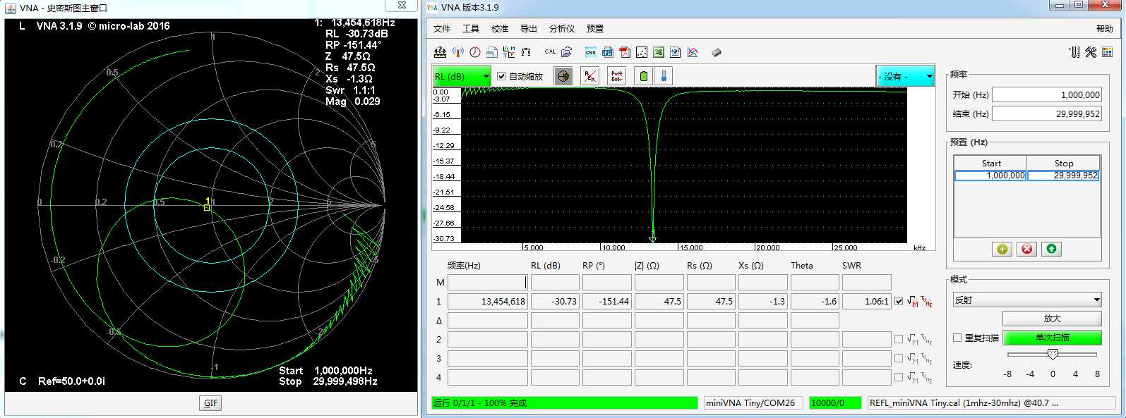Click the cable length measurement ruler icon
Screen dimensions: 1126x418
coord(440,52)
